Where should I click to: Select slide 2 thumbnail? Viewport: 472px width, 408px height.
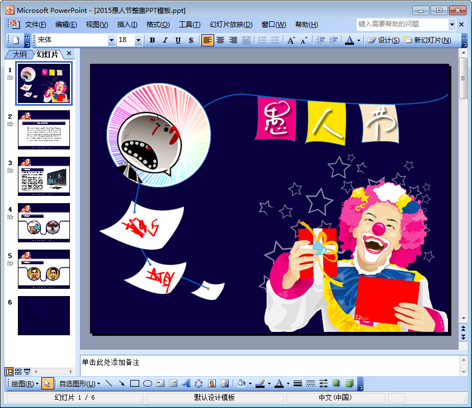tap(44, 130)
